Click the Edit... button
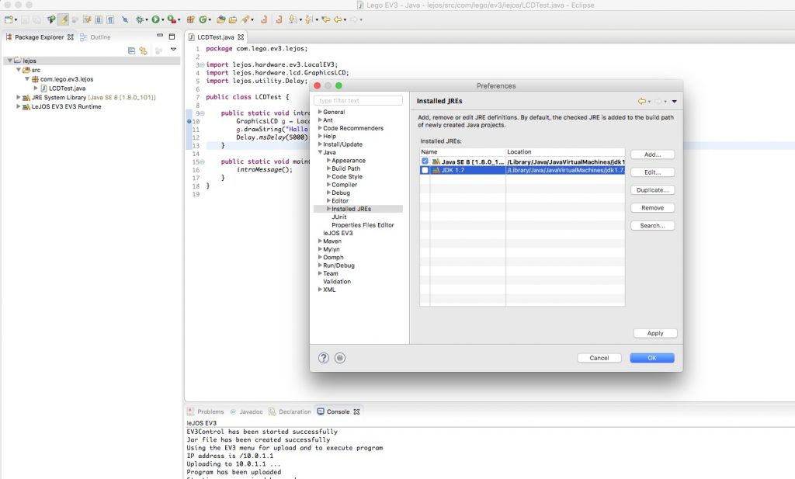The image size is (795, 479). (652, 172)
